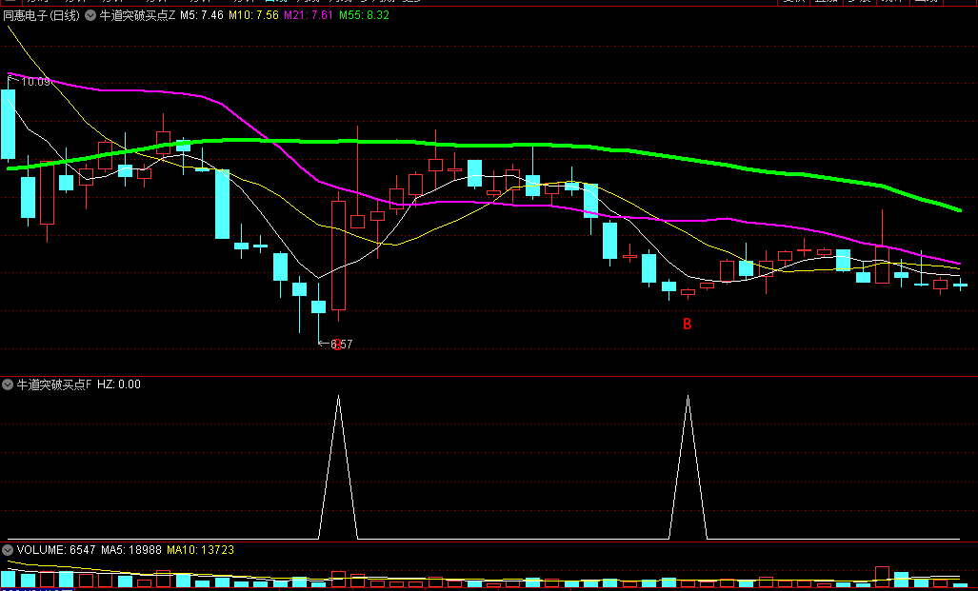Image resolution: width=978 pixels, height=591 pixels.
Task: Select the 牛道突破买点F sub-indicator name
Action: click(53, 384)
